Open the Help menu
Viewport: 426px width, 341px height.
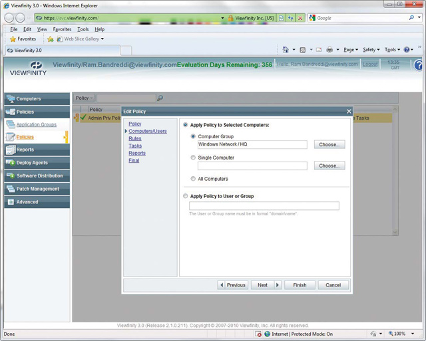(99, 29)
